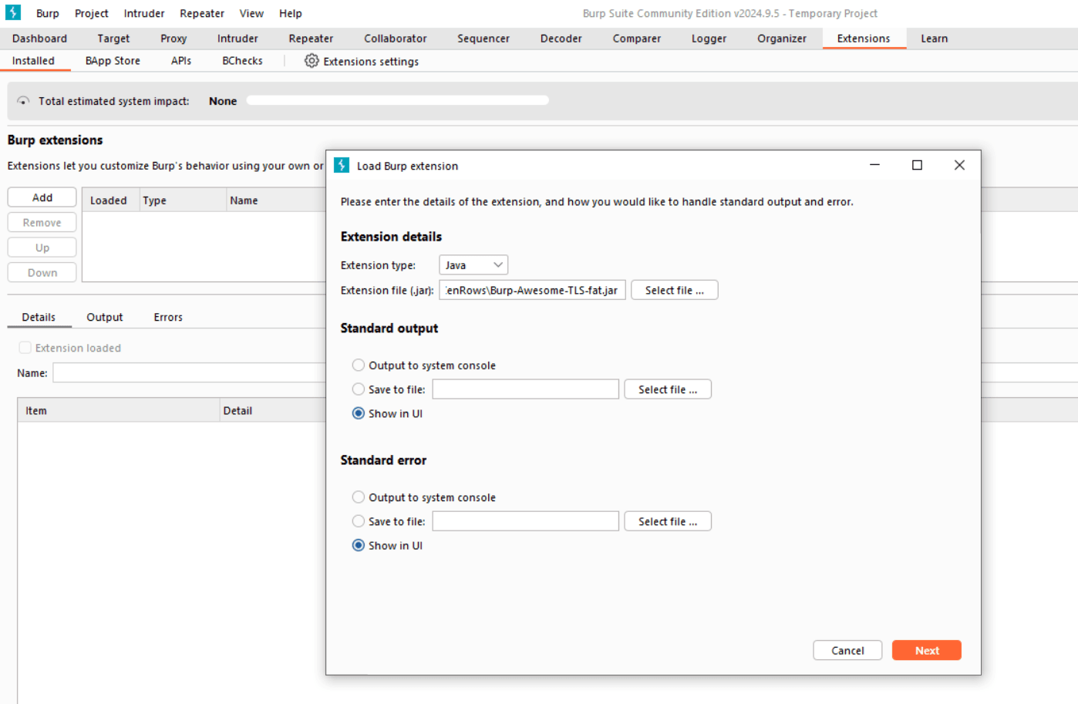Switch to the Learn tab
The width and height of the screenshot is (1078, 704).
click(x=935, y=39)
